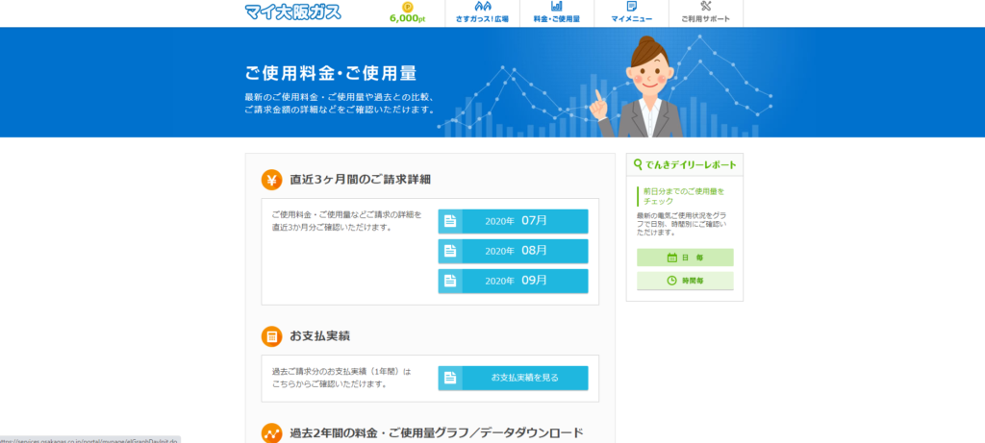Click the 過去2年間の料金・ご使用量グラフ heading text
985x443 pixels.
pyautogui.click(x=437, y=432)
